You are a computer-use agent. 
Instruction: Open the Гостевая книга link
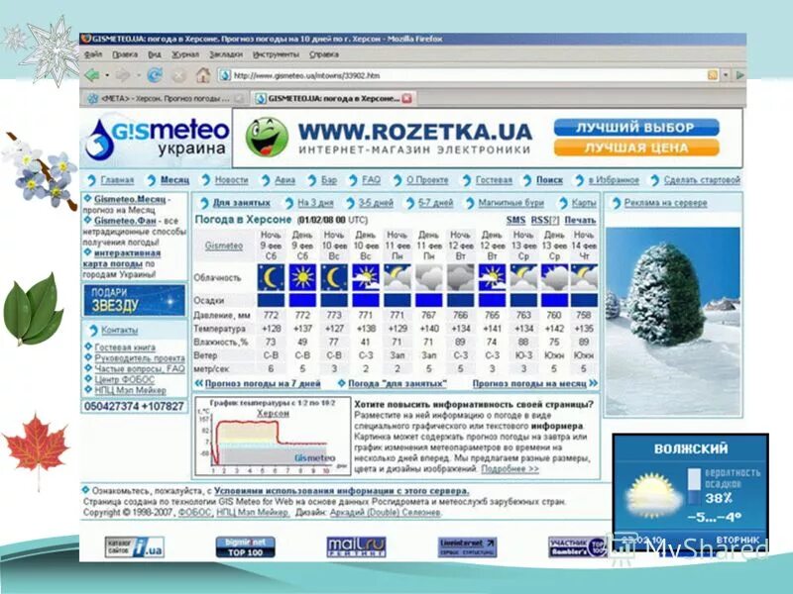(125, 347)
